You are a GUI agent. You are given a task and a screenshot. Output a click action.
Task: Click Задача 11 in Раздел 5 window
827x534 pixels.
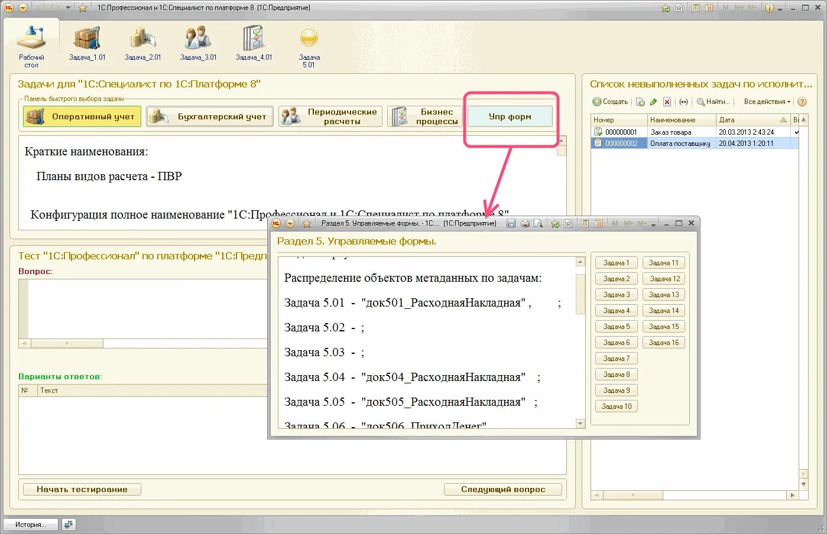[x=664, y=262]
